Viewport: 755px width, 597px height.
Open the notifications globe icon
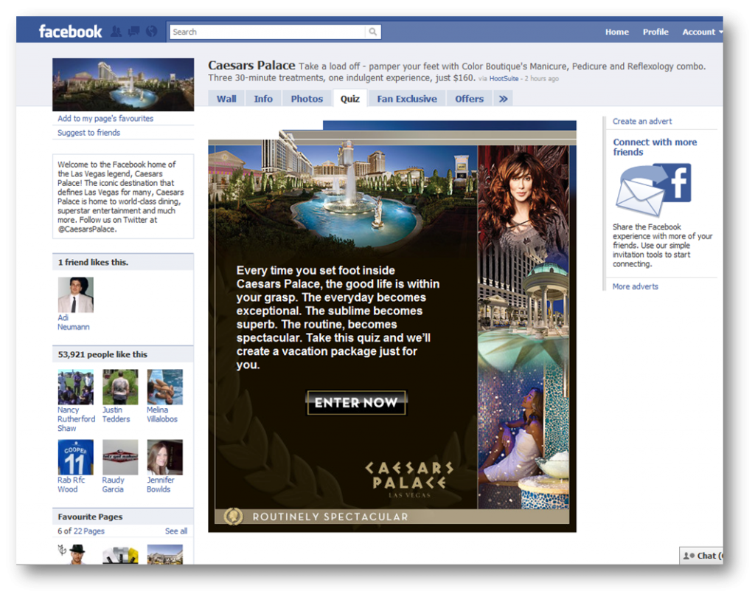(151, 31)
